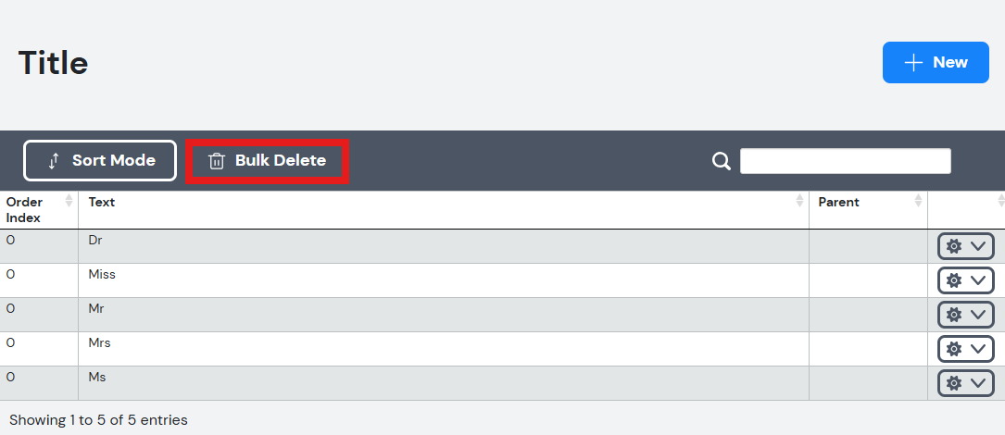Select the Miss row text cell
This screenshot has height=435, width=1005.
444,280
